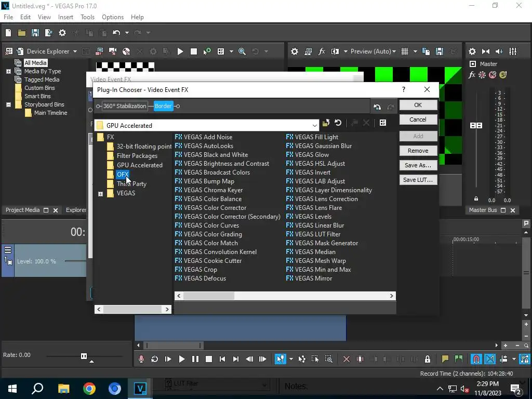Save snapshot to file icon in preview toolbar

(x=440, y=51)
